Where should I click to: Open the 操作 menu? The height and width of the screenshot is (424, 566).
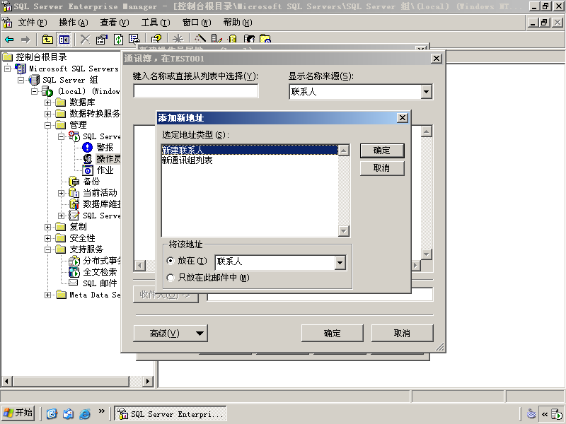[x=74, y=23]
